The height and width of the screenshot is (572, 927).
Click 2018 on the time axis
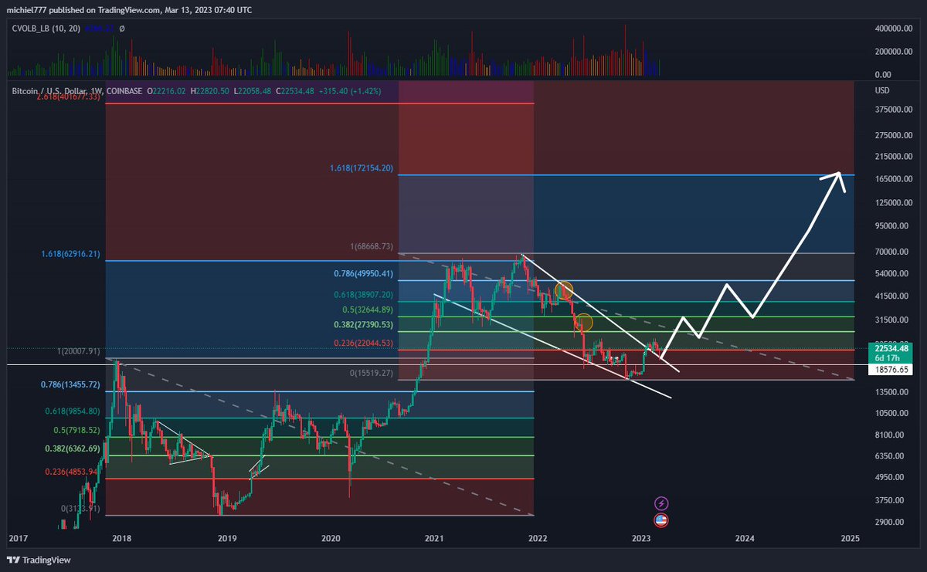(x=121, y=538)
